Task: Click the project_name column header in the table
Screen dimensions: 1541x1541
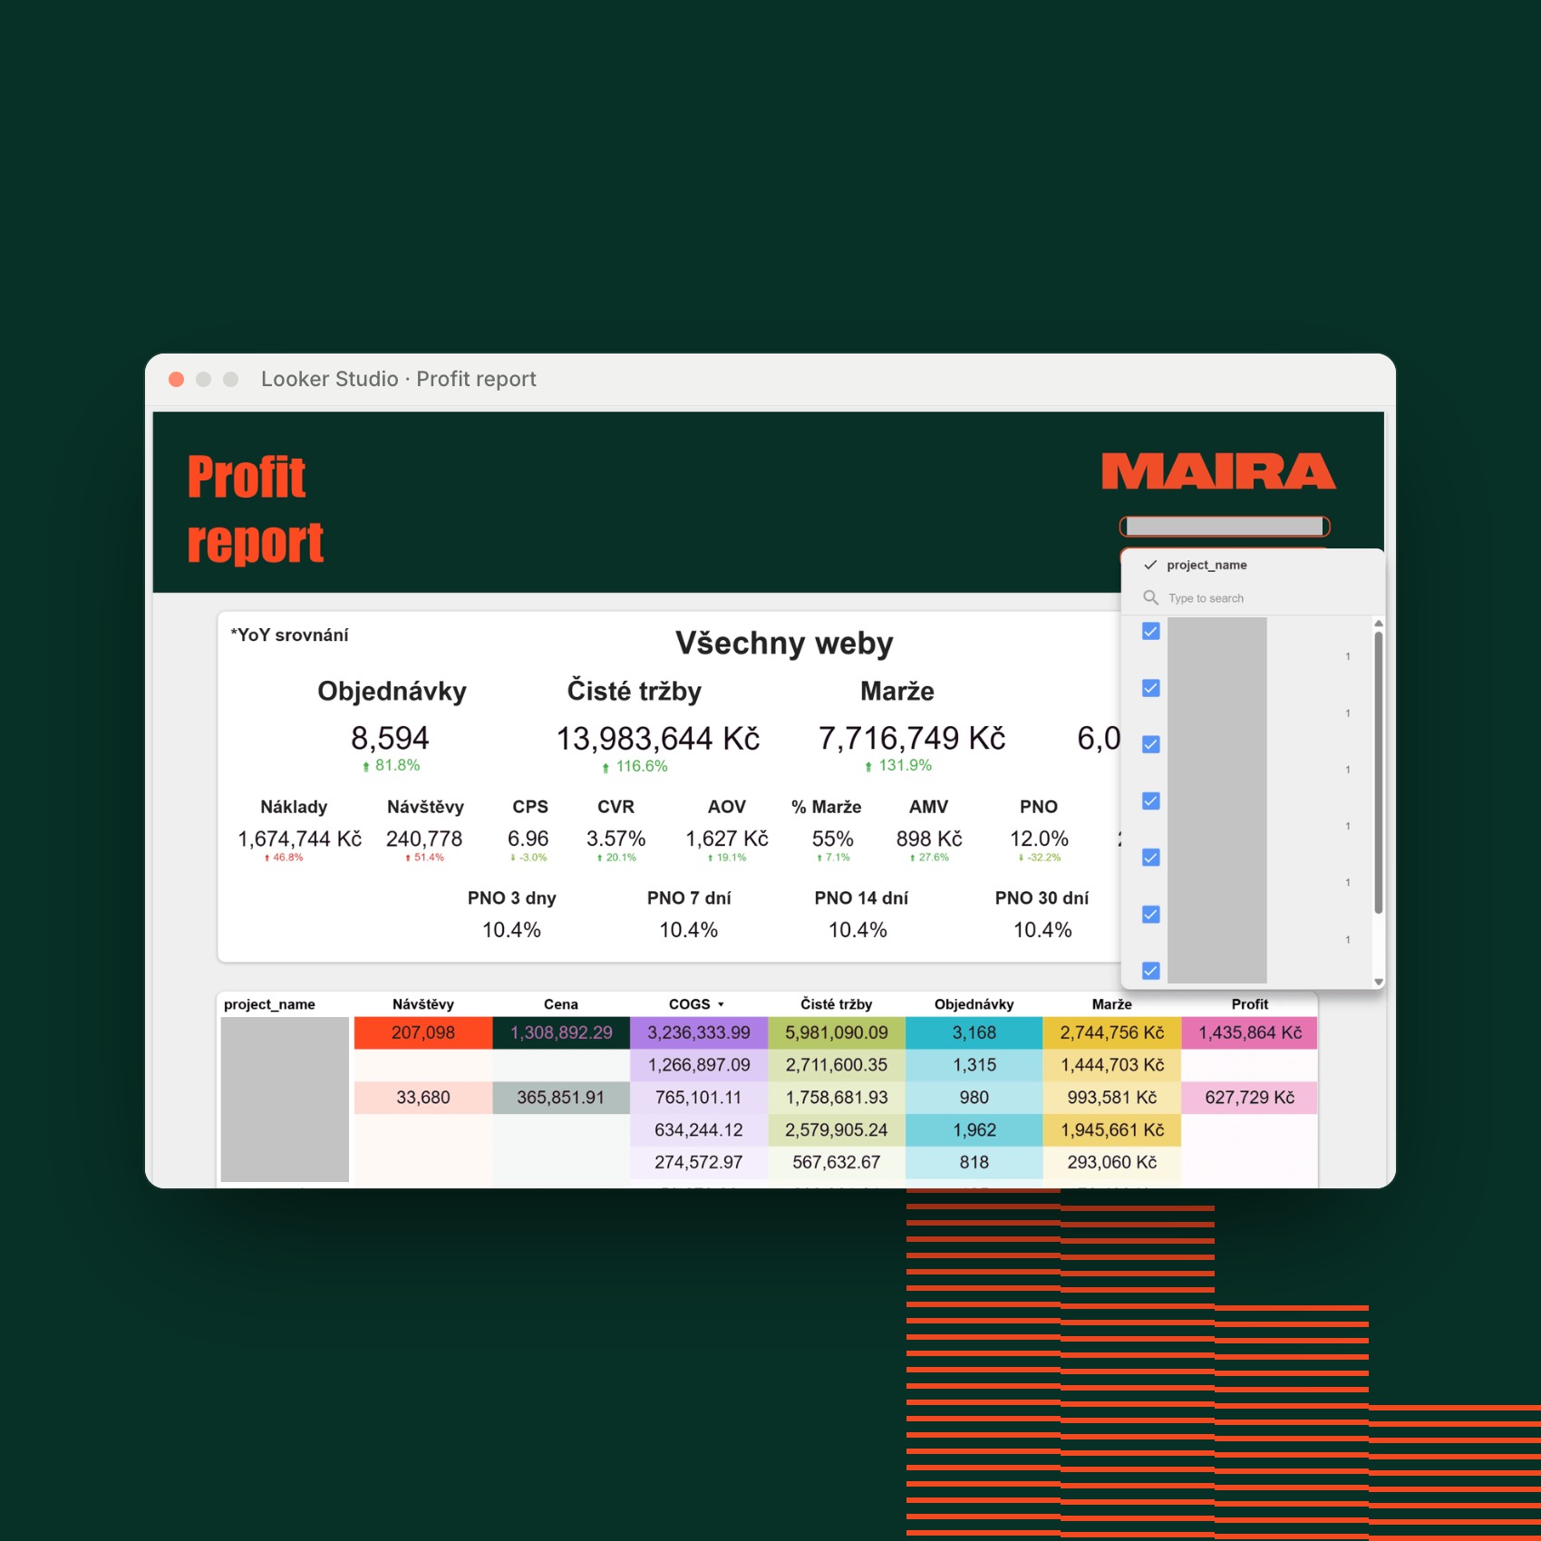Action: coord(269,1004)
